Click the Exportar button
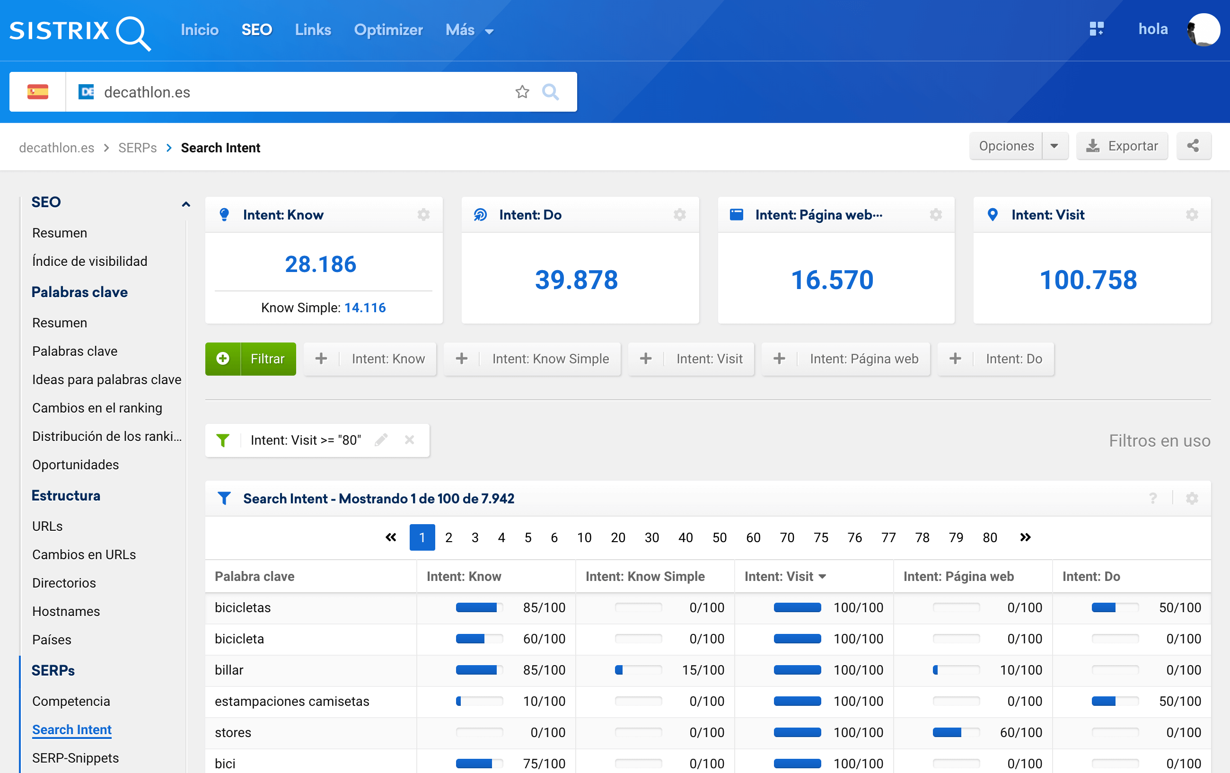The width and height of the screenshot is (1230, 773). click(1122, 146)
